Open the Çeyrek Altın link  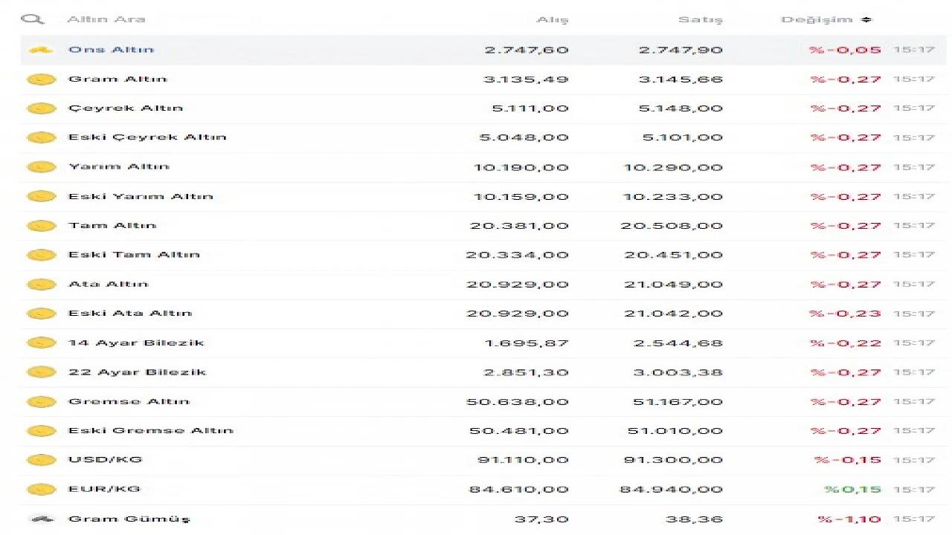point(126,108)
